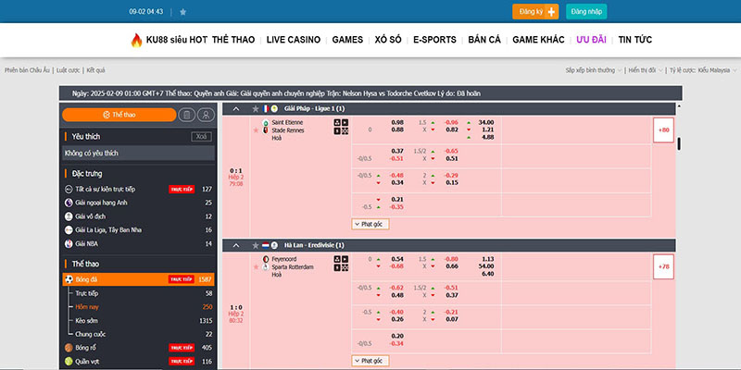
Task: Favorite the Pháp Ligue 1 league star
Action: (255, 109)
